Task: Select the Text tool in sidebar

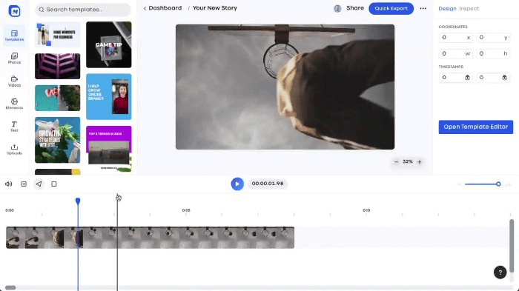Action: pyautogui.click(x=14, y=127)
